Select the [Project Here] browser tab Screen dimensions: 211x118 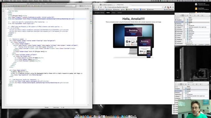pyautogui.click(x=123, y=5)
